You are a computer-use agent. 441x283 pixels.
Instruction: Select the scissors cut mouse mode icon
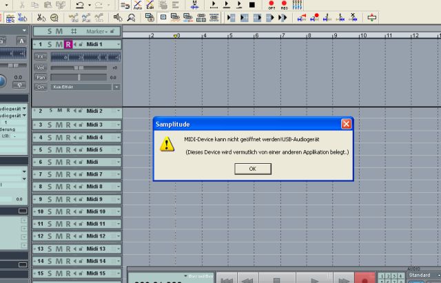click(41, 18)
